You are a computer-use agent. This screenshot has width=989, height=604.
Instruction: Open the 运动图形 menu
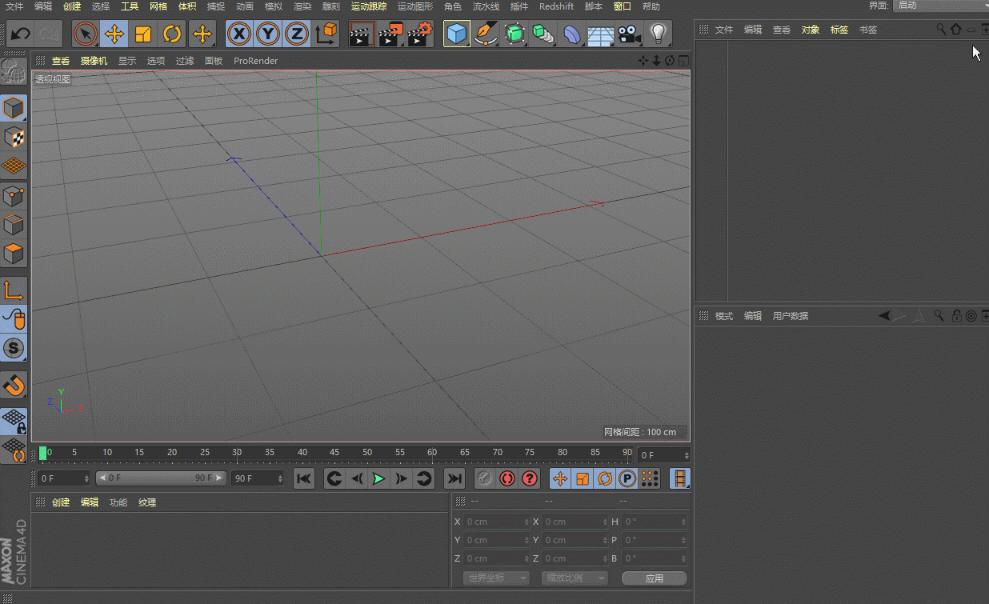tap(414, 6)
